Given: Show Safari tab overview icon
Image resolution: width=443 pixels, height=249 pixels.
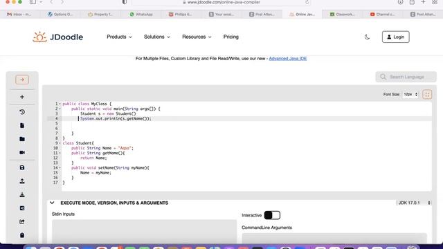Looking at the screenshot, I should tap(435, 2).
